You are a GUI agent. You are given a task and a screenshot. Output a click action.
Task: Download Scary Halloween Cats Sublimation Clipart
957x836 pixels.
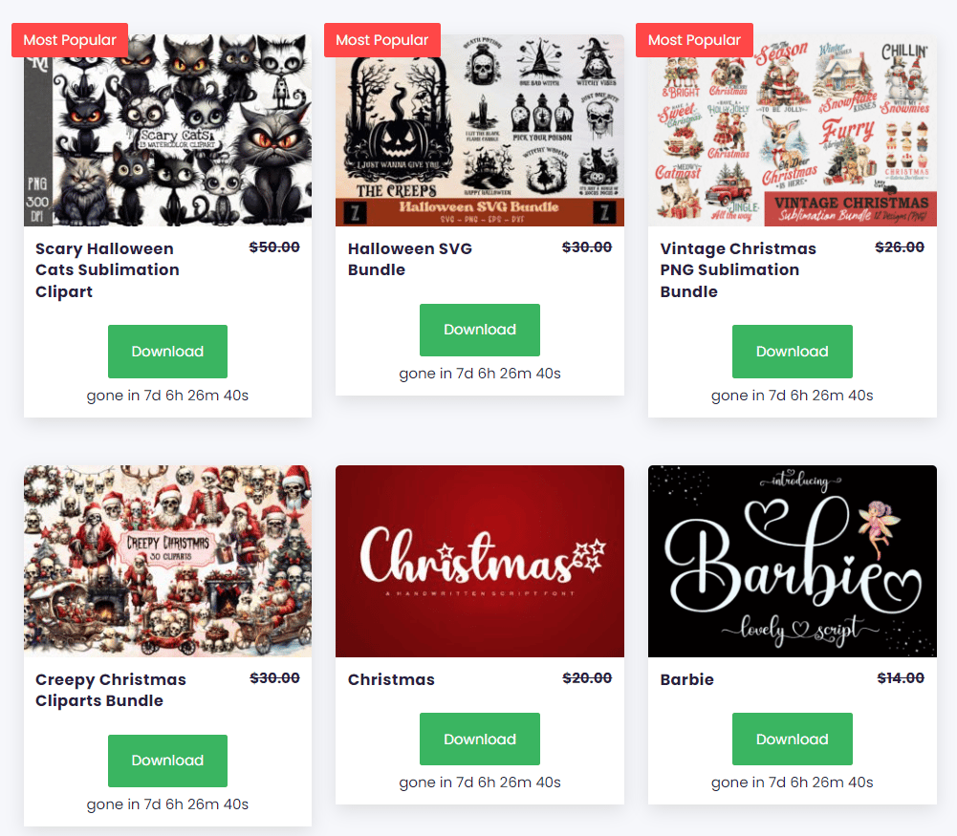167,352
